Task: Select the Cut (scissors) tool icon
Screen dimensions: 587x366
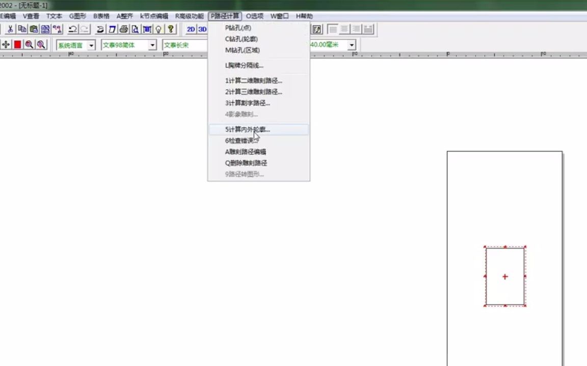Action: (9, 29)
